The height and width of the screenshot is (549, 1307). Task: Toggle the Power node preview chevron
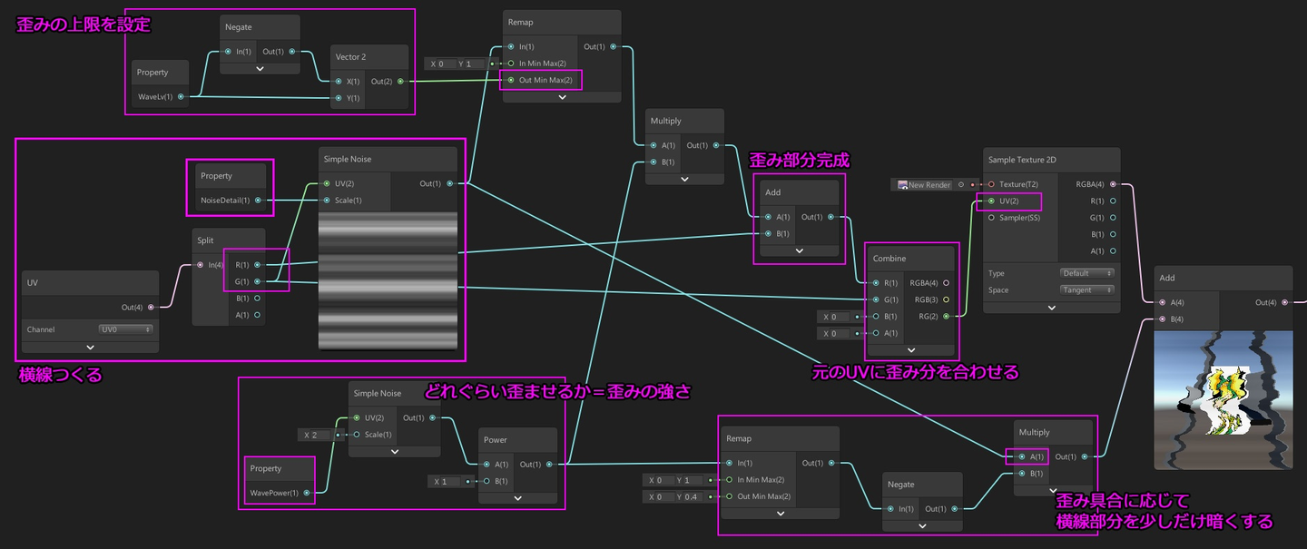coord(517,497)
